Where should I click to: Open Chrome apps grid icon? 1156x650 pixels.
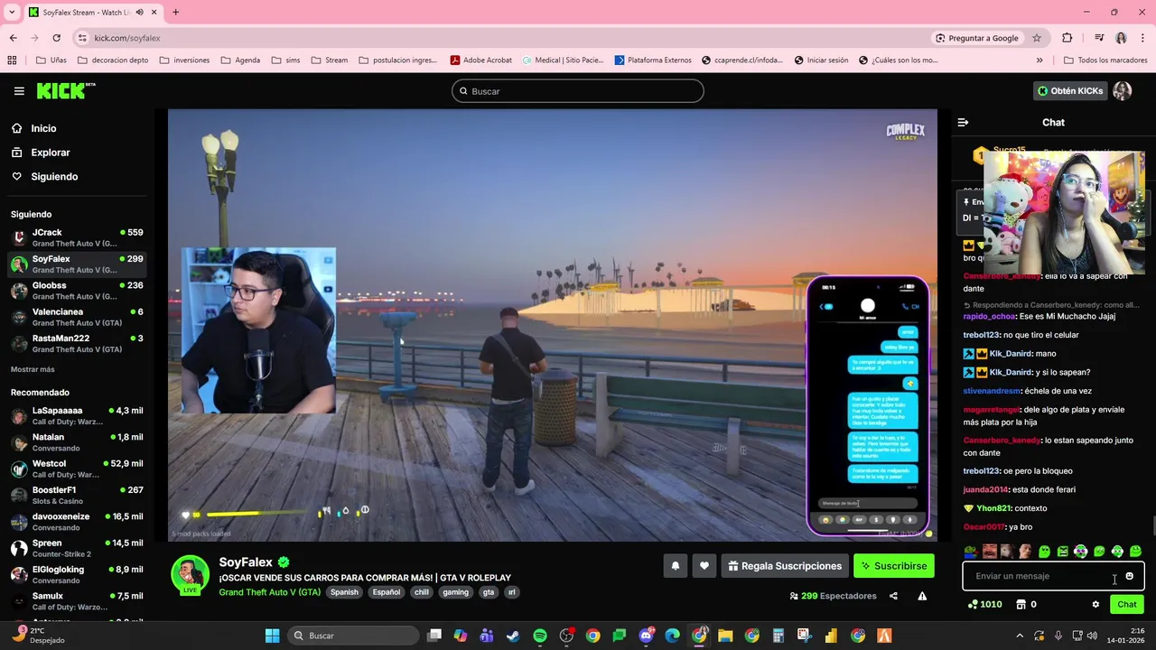pyautogui.click(x=12, y=60)
